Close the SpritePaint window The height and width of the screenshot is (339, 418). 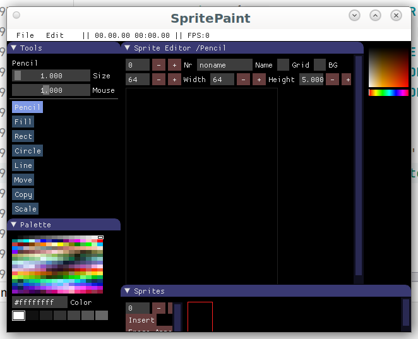click(396, 15)
